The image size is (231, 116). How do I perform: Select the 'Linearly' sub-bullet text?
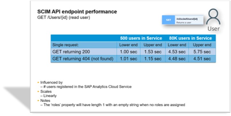point(50,96)
